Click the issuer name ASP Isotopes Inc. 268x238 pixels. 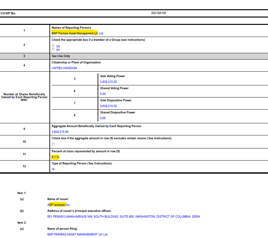click(59, 205)
